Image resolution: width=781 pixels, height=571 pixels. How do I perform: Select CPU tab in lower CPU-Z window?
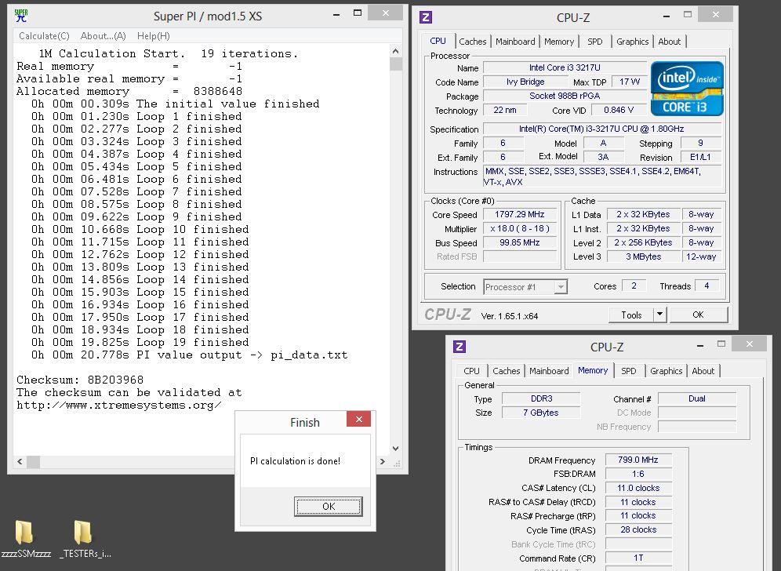pyautogui.click(x=471, y=371)
